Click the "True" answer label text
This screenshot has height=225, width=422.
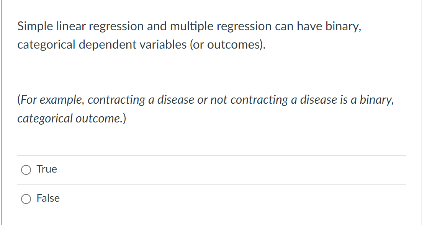pos(47,169)
